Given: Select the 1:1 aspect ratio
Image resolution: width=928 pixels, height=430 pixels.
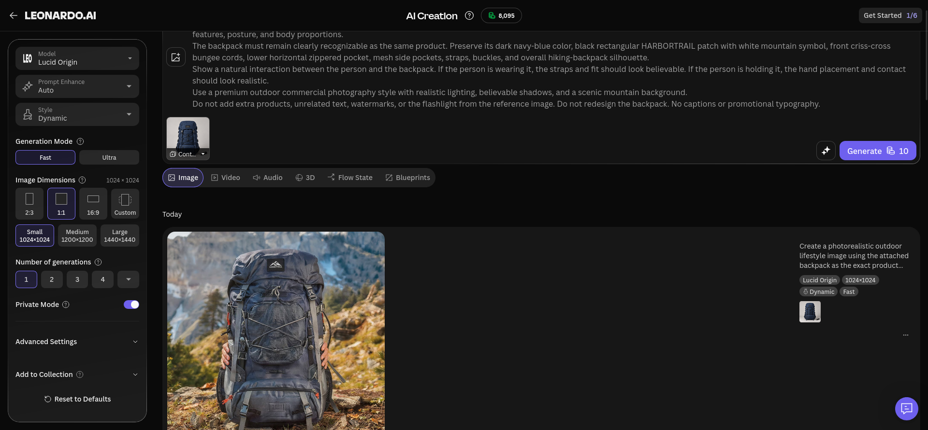Looking at the screenshot, I should tap(61, 204).
